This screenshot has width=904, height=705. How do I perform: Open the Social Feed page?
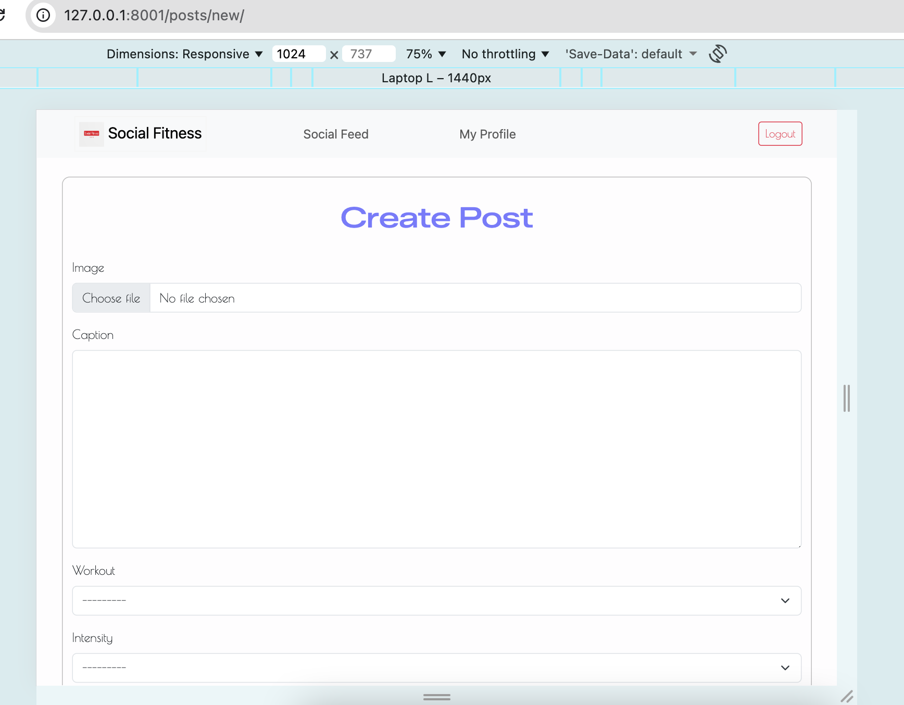pyautogui.click(x=336, y=134)
